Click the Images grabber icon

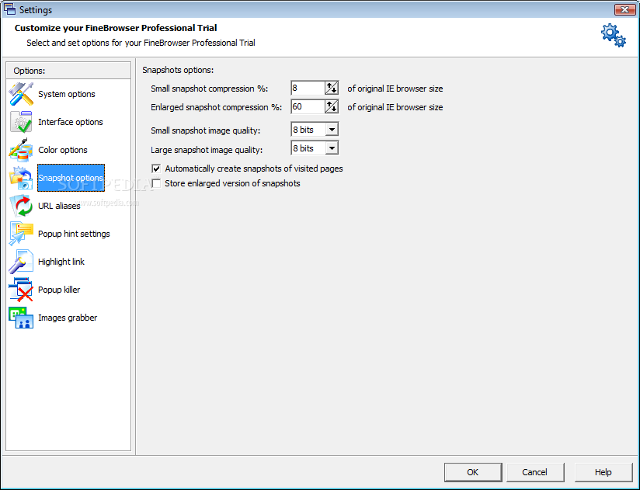(21, 318)
